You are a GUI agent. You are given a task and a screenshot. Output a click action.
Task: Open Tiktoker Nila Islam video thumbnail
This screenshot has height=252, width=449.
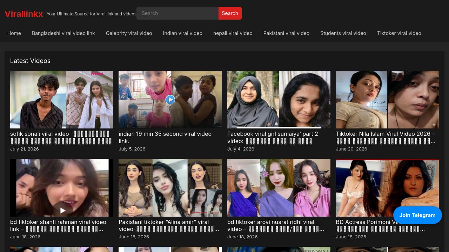pos(387,99)
